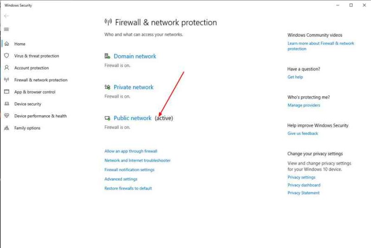Open Firewall notification settings
Image resolution: width=371 pixels, height=248 pixels.
pos(129,170)
